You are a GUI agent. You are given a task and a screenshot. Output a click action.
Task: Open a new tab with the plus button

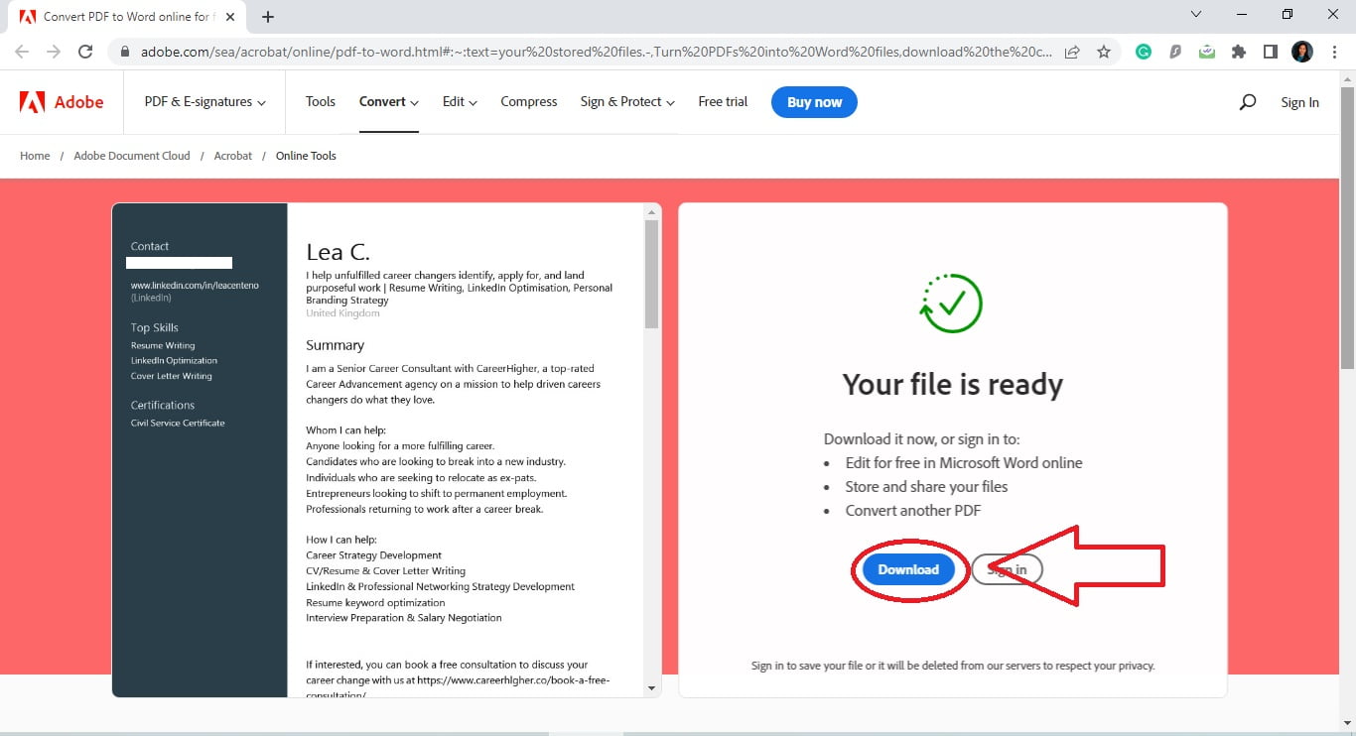pos(268,17)
